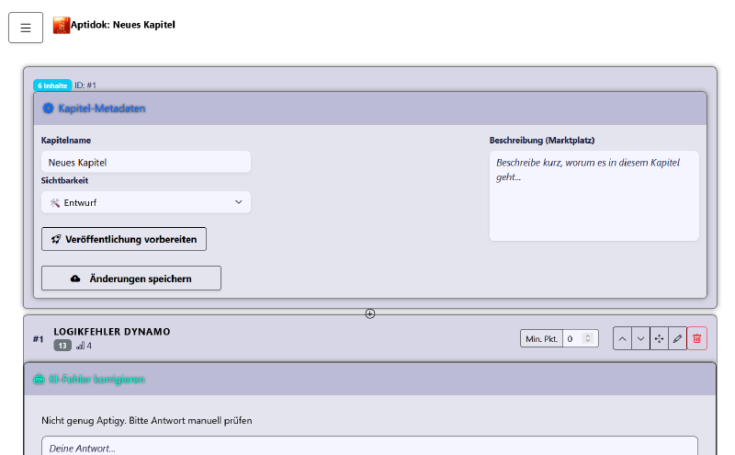Click the 13 points badge
This screenshot has width=735, height=455.
tap(62, 346)
